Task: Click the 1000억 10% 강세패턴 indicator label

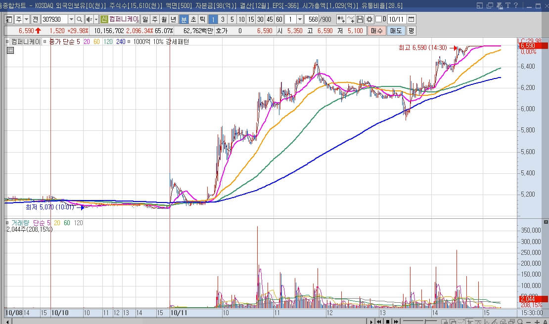Action: tap(161, 41)
